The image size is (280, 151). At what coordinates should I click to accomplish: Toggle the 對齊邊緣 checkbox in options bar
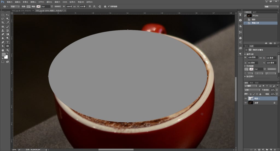[109, 6]
